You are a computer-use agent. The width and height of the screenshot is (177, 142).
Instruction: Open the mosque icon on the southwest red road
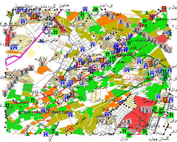pos(56,93)
